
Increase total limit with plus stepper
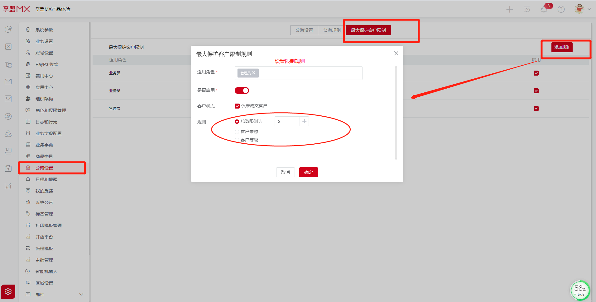[x=304, y=121]
